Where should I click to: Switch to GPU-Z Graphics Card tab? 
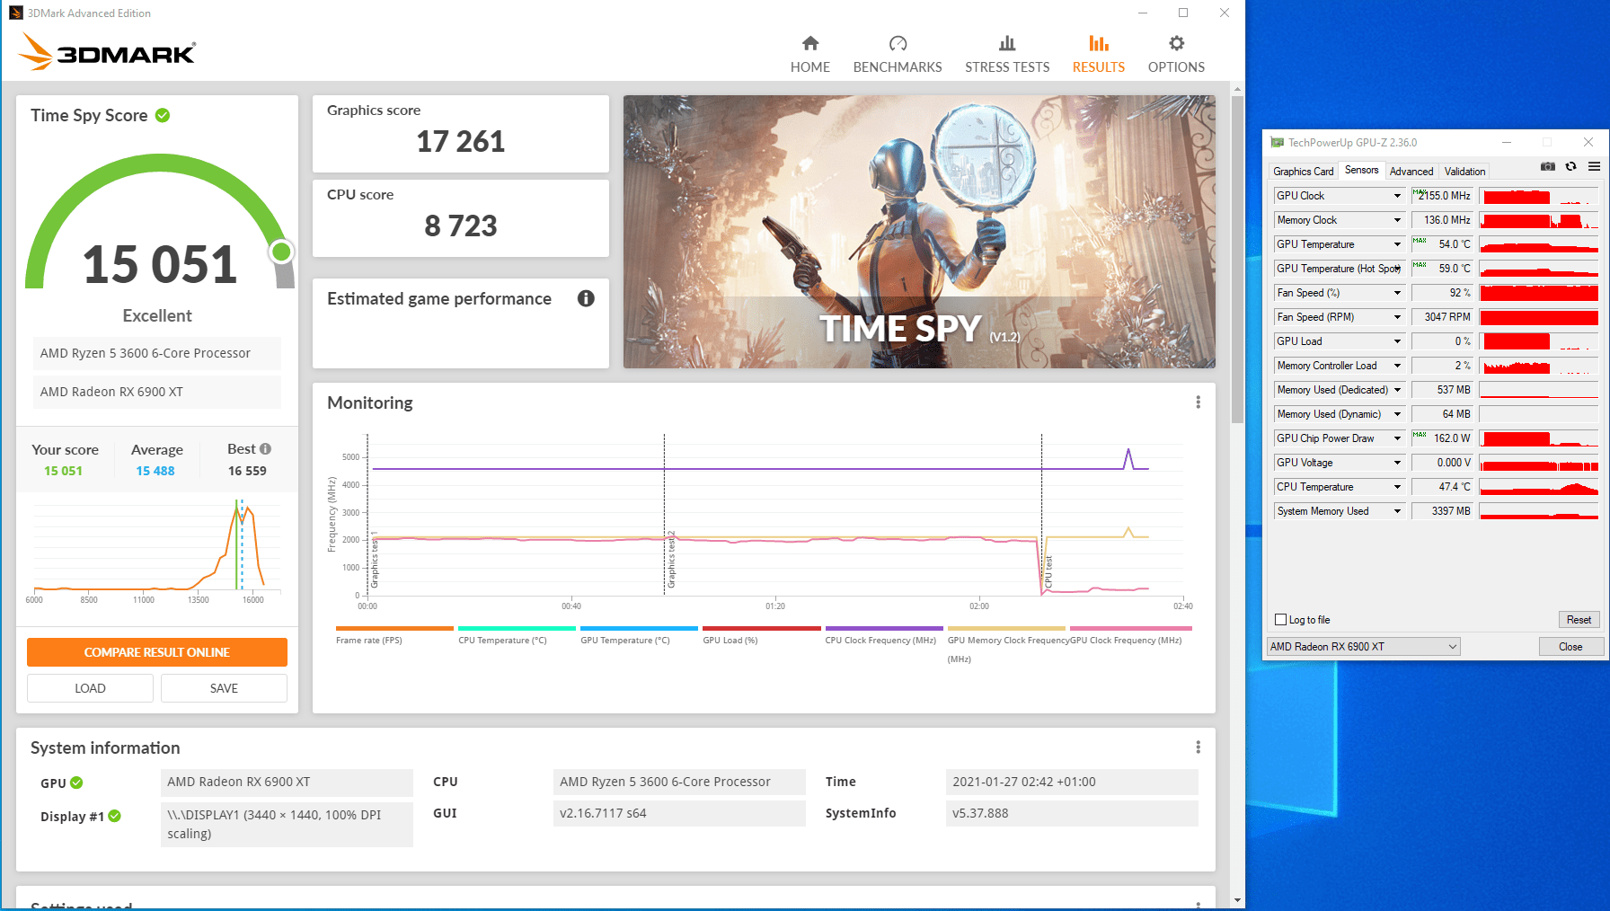coord(1303,172)
